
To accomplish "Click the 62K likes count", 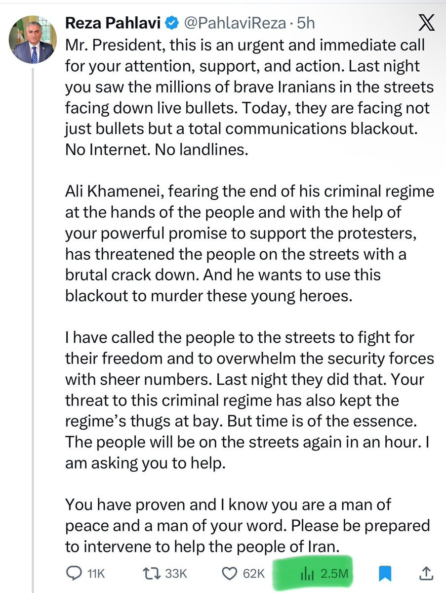I will click(254, 574).
